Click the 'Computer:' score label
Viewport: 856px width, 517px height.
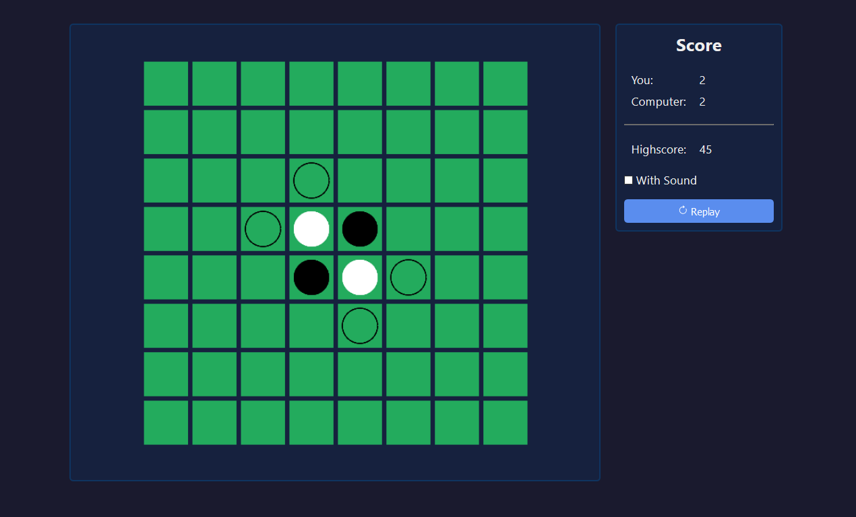659,102
